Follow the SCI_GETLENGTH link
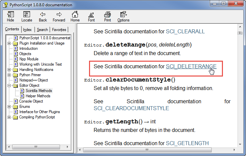The width and height of the screenshot is (246, 156). coord(187,143)
